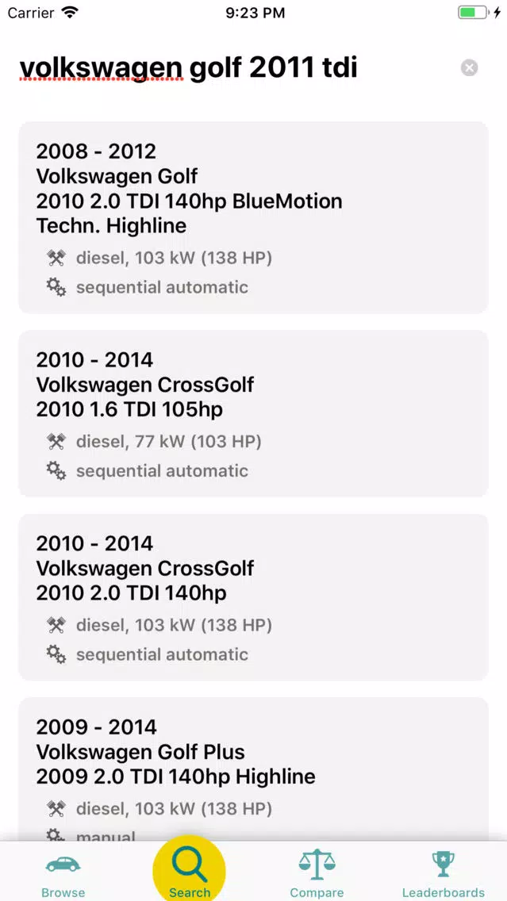Tap the engine icon in the CrossGolf 1.6 TDI card
The height and width of the screenshot is (901, 507).
click(x=56, y=442)
